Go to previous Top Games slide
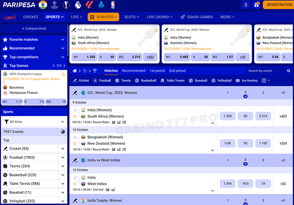Image resolution: width=294 pixels, height=205 pixels. point(54,66)
